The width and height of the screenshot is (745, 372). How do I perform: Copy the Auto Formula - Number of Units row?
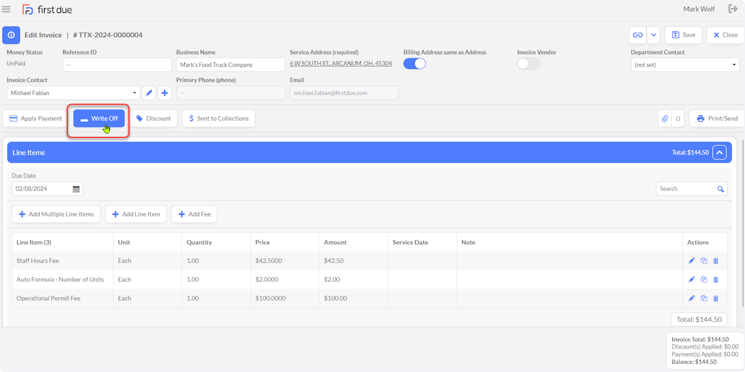point(703,279)
